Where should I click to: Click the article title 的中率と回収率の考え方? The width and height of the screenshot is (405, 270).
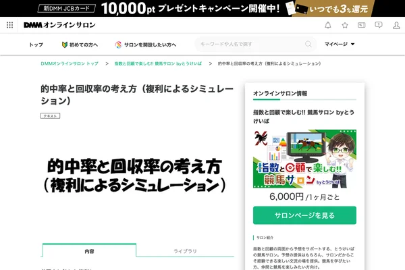tap(137, 94)
